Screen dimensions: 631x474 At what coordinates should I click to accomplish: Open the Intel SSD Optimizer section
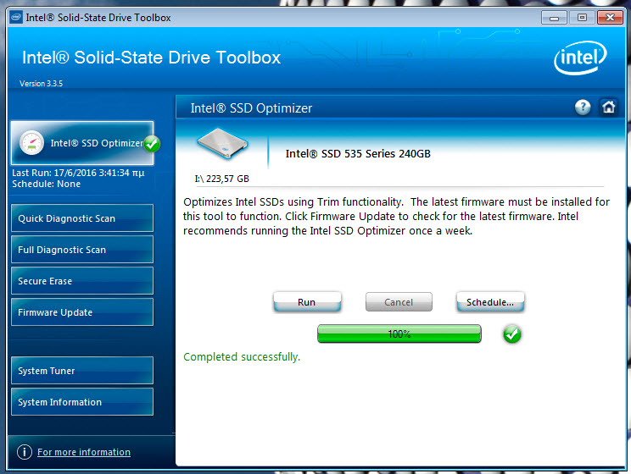82,143
